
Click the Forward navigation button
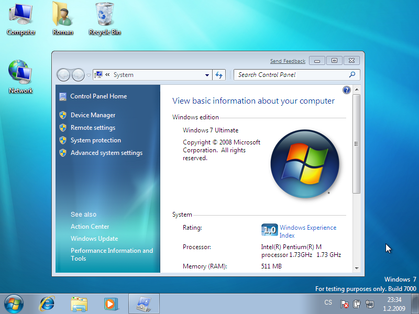[78, 75]
